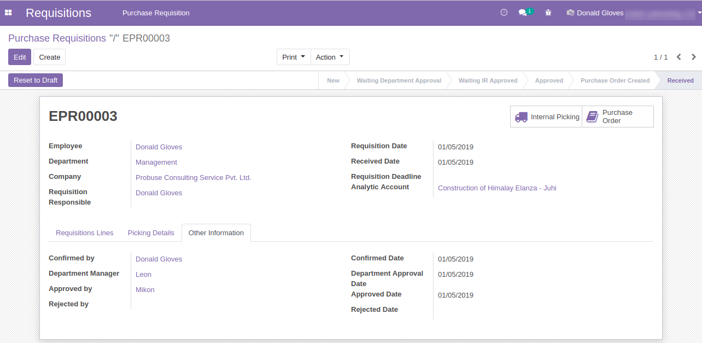Switch to Picking Details tab
This screenshot has width=702, height=343.
pos(151,232)
